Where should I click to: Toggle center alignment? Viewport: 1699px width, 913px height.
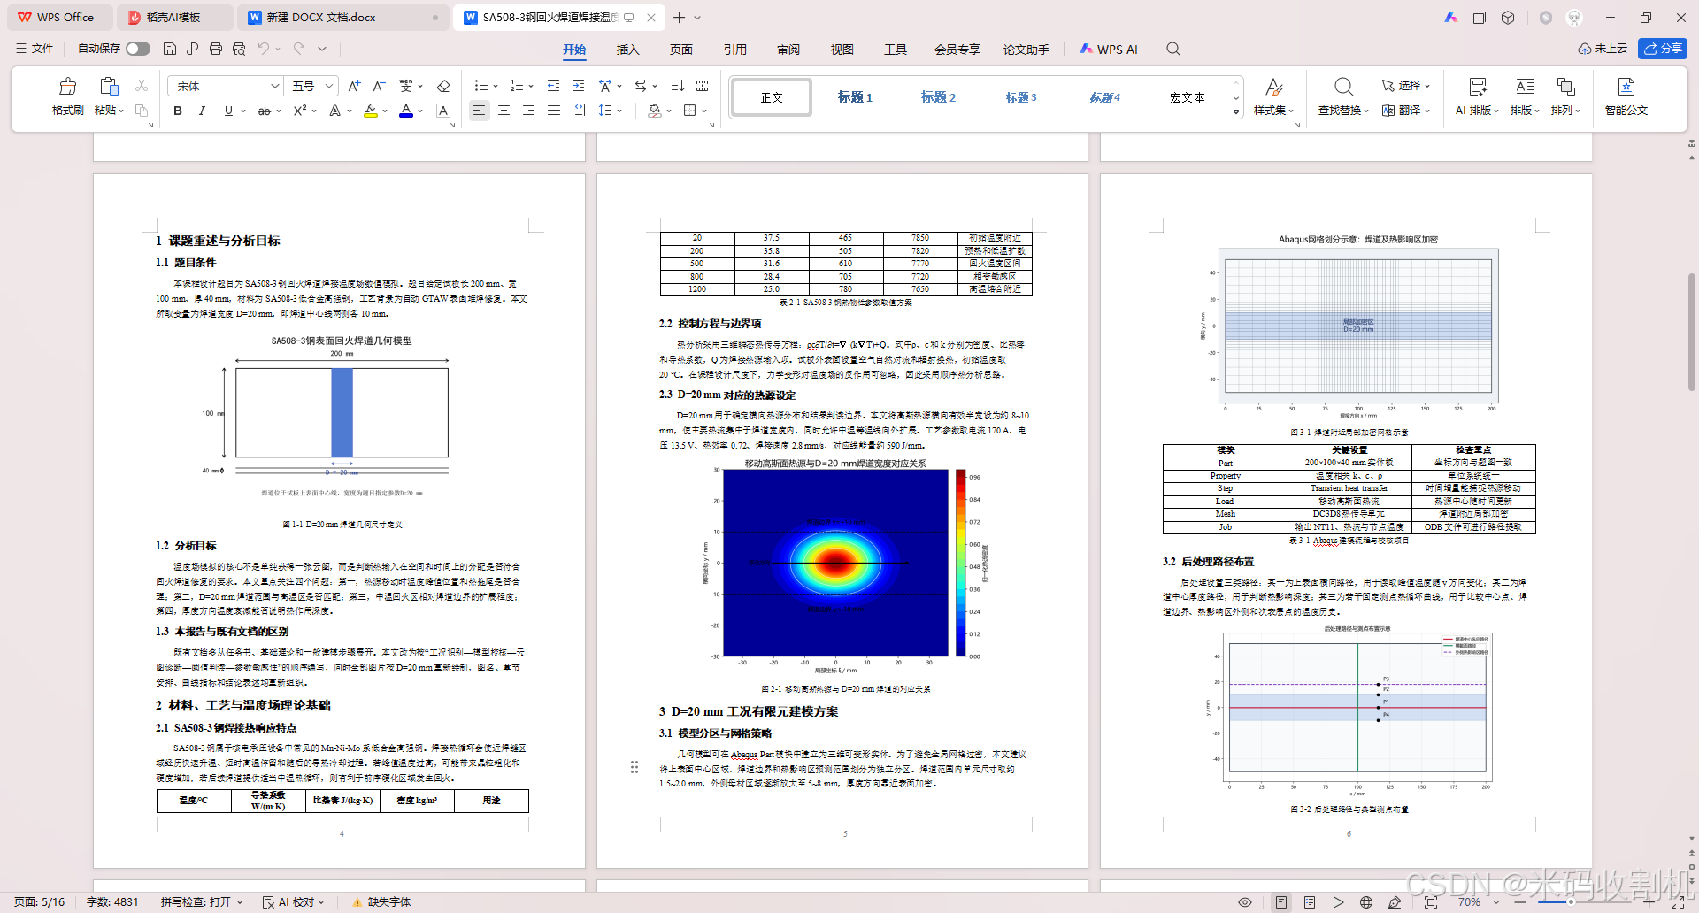click(504, 111)
